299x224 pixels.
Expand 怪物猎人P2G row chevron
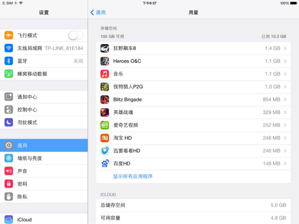[x=285, y=87]
